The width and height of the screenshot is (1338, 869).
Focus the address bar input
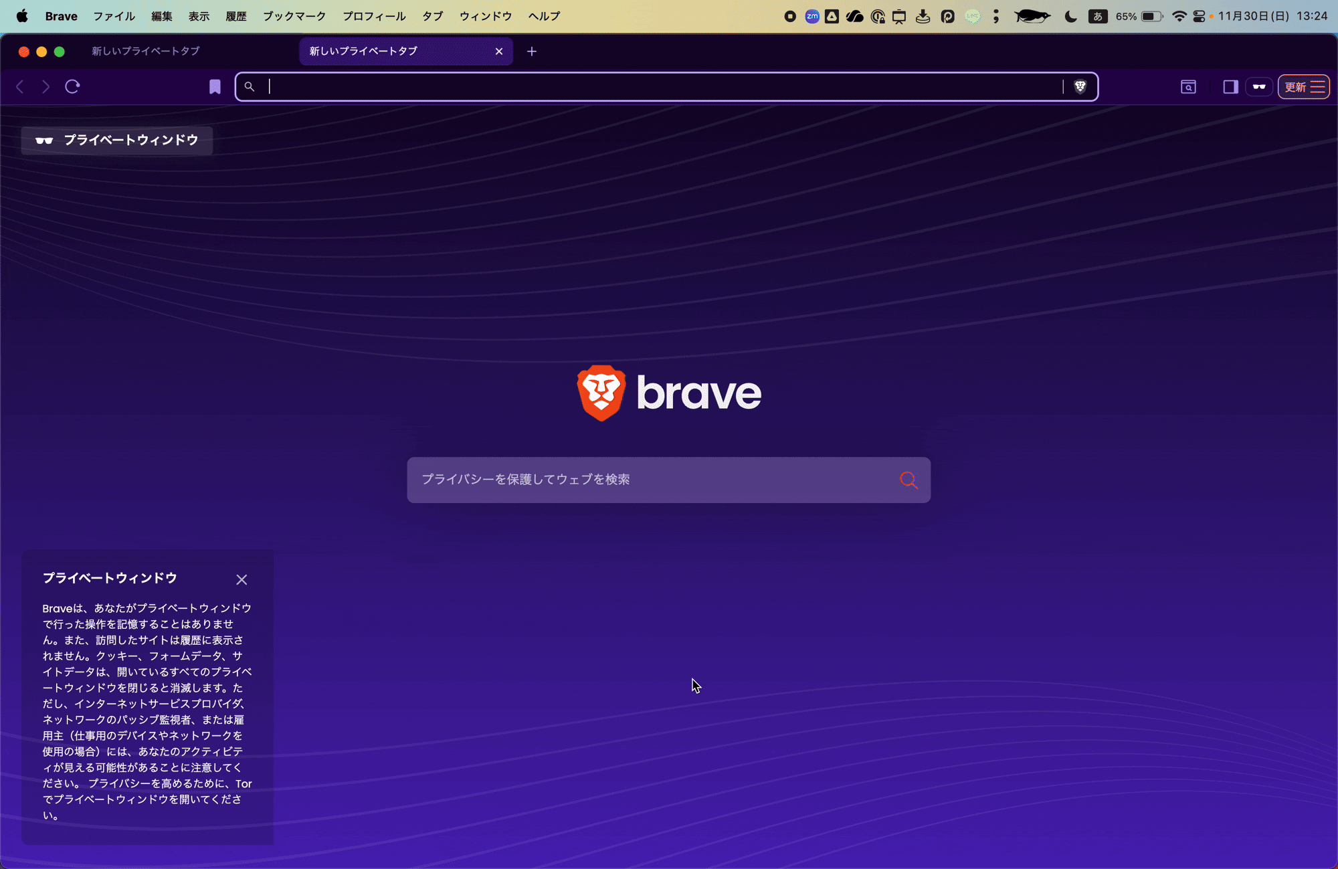[662, 86]
